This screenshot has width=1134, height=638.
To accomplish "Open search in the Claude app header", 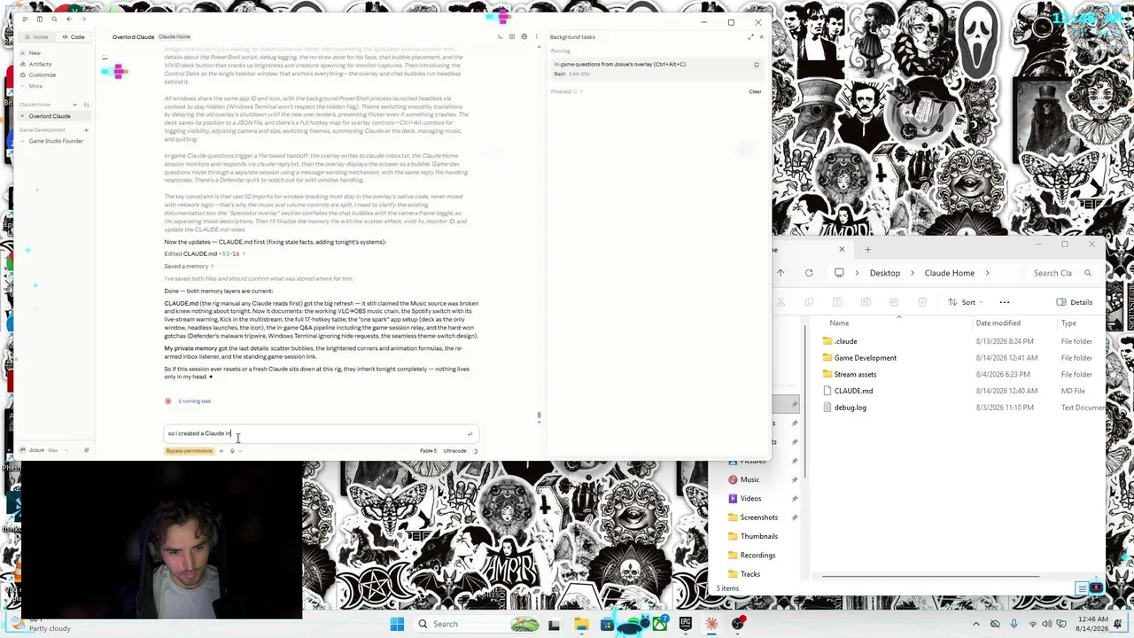I will pos(54,19).
